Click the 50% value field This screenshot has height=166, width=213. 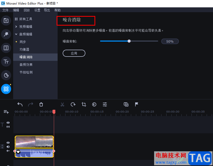[170, 41]
